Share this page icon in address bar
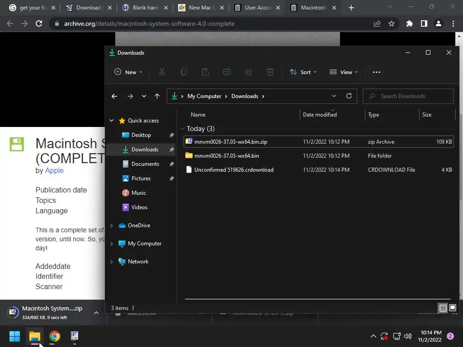This screenshot has height=347, width=463. pos(377,23)
